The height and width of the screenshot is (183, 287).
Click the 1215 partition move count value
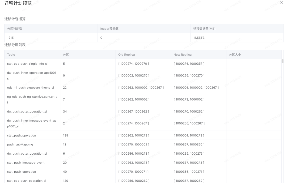(10, 38)
